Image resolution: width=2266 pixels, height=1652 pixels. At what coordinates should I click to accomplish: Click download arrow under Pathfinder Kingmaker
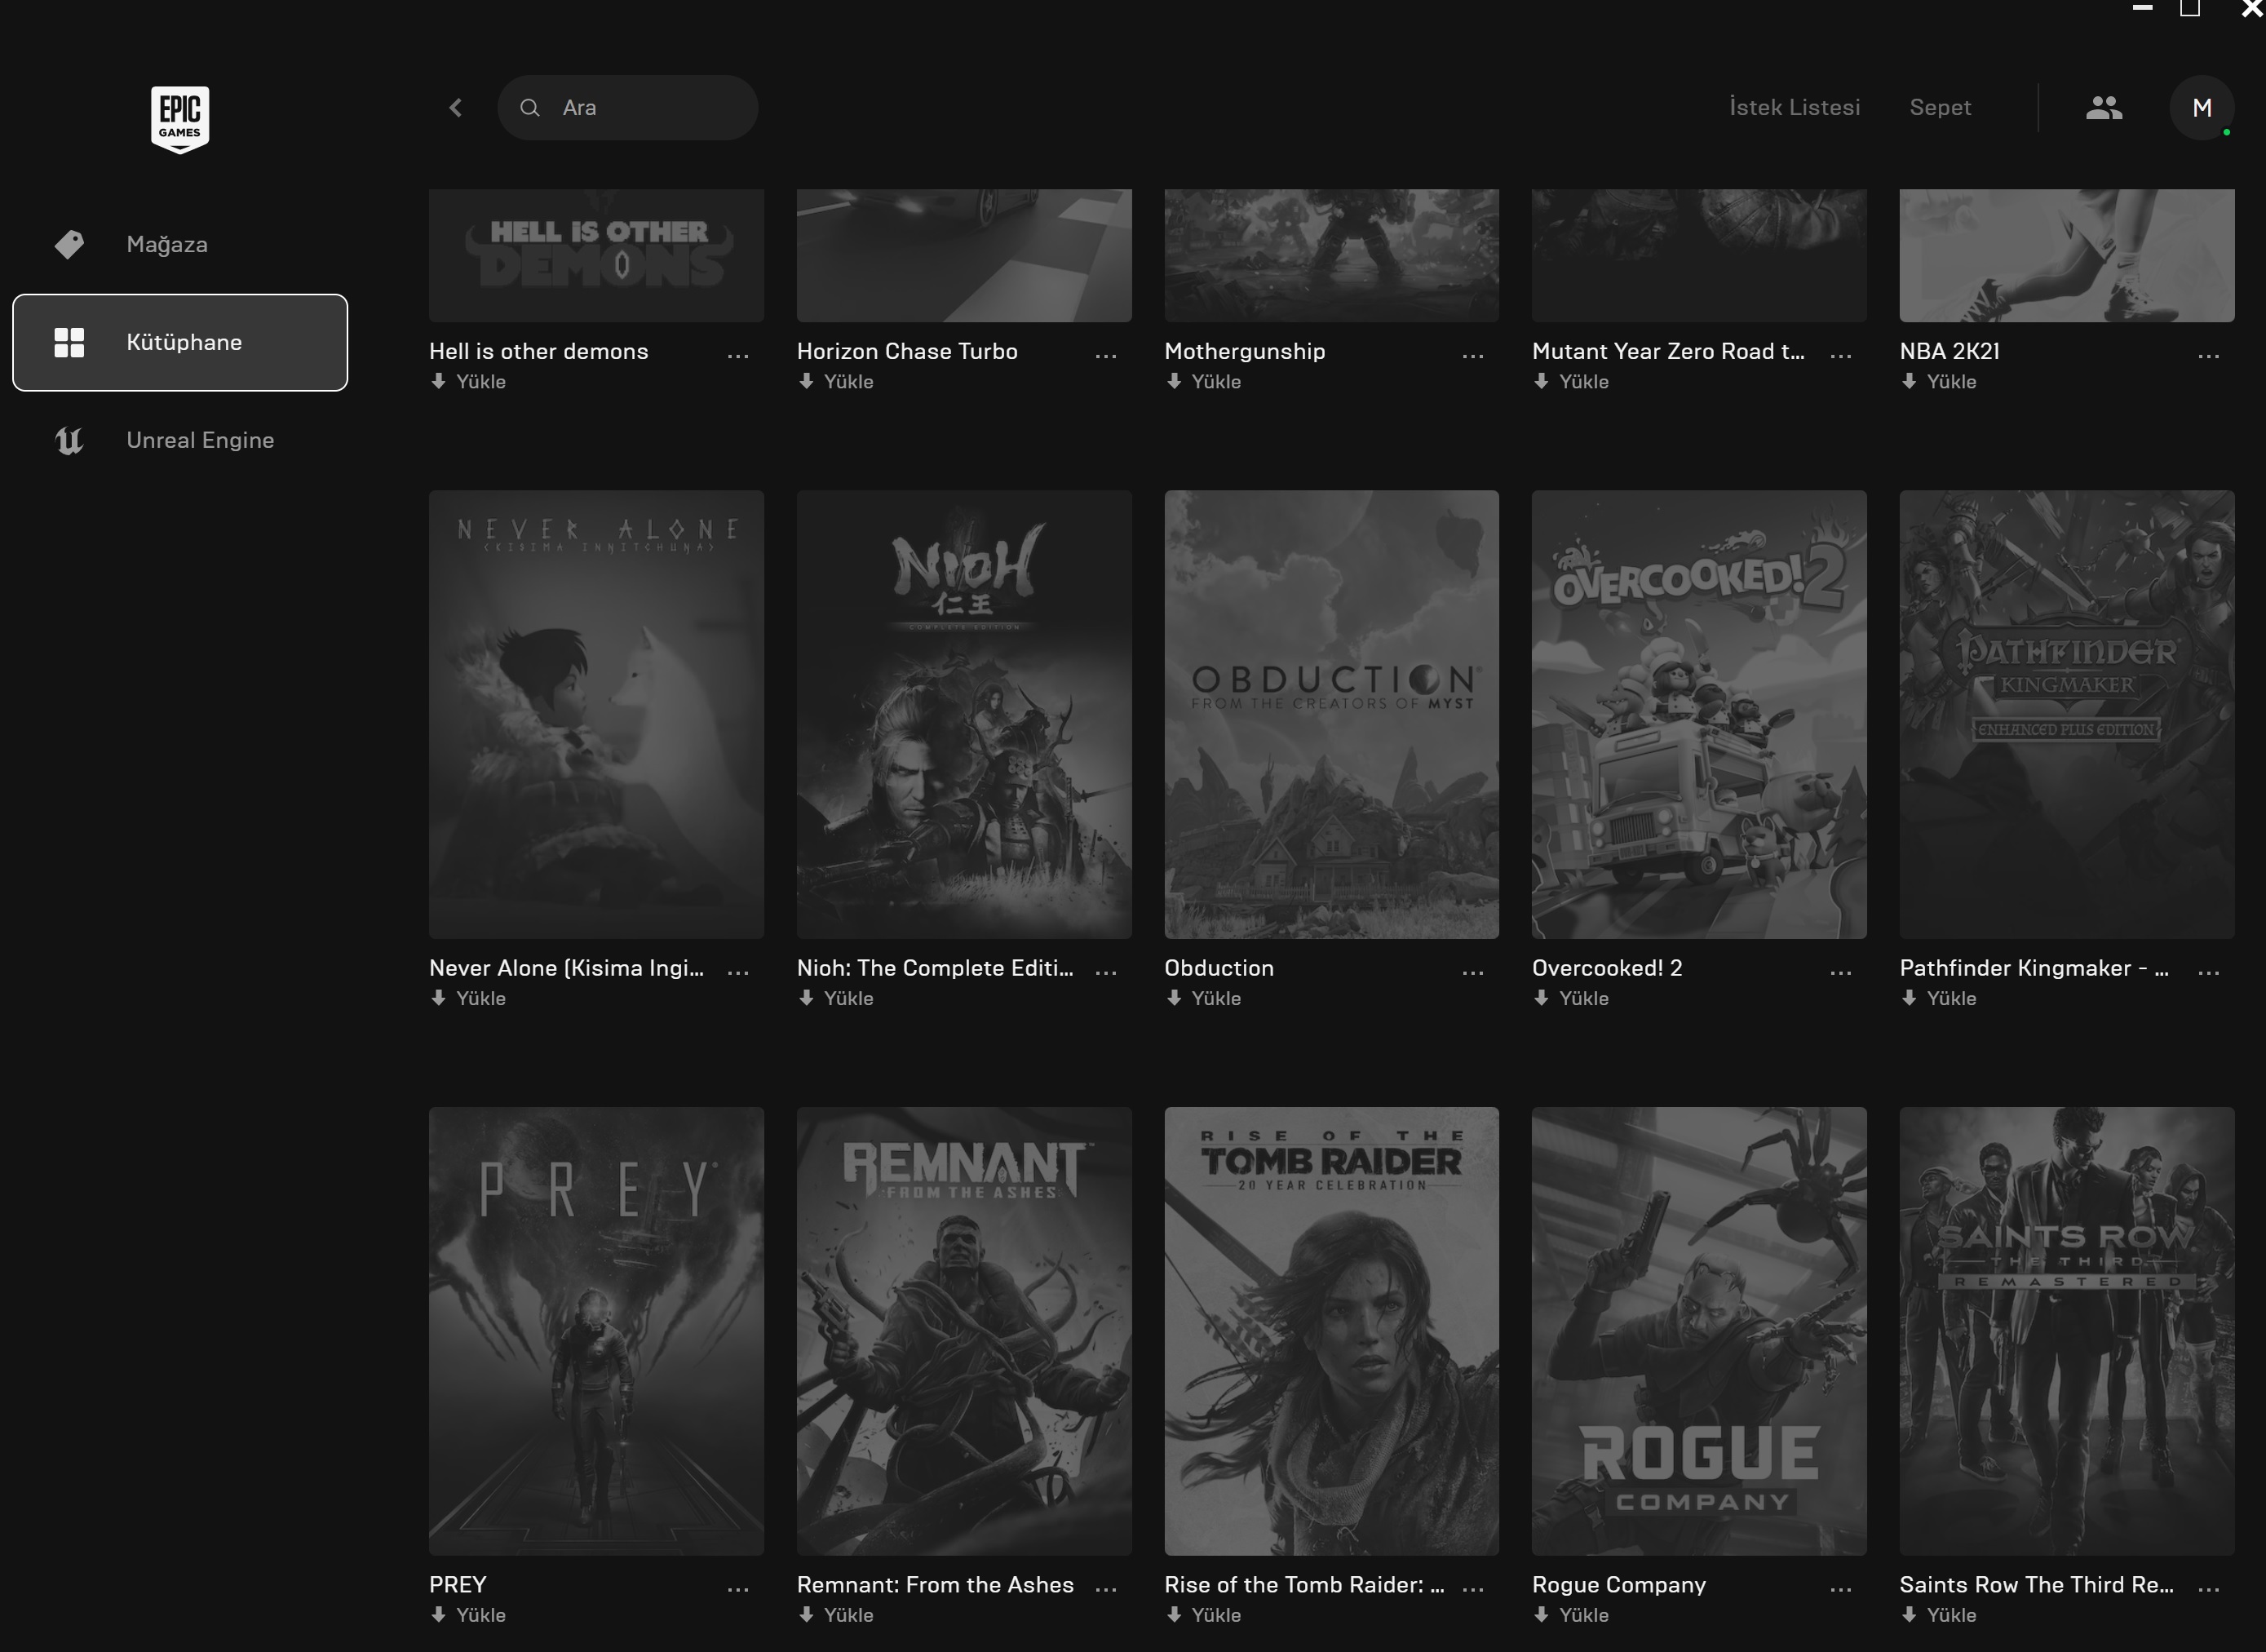click(x=1909, y=998)
